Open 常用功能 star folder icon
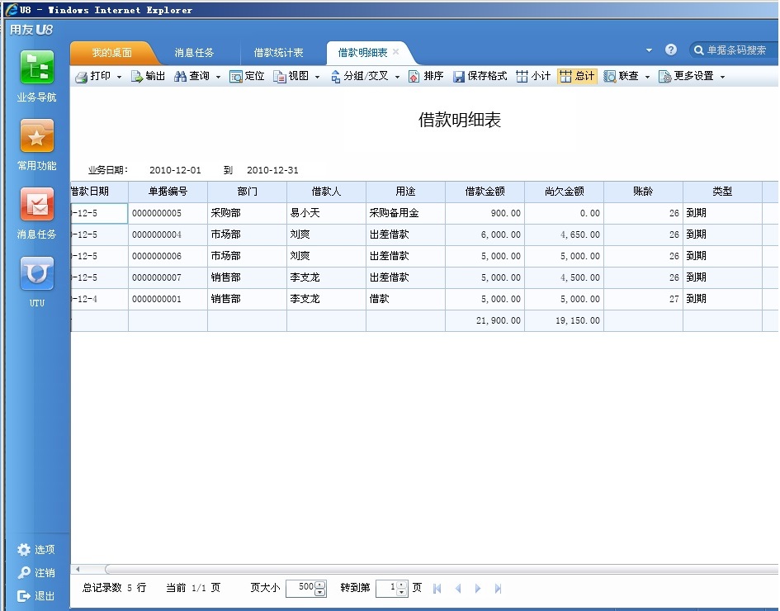The height and width of the screenshot is (611, 780). pos(37,136)
